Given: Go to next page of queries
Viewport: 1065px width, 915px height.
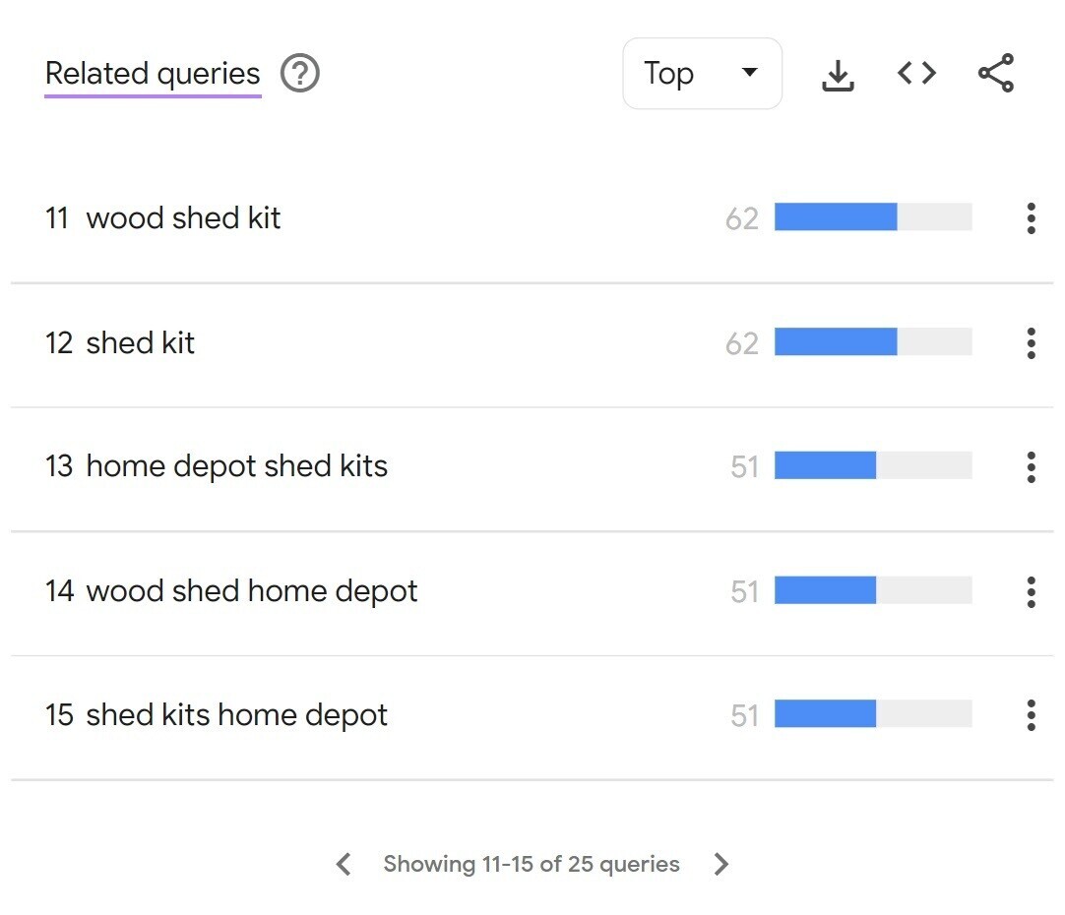Looking at the screenshot, I should pos(721,864).
